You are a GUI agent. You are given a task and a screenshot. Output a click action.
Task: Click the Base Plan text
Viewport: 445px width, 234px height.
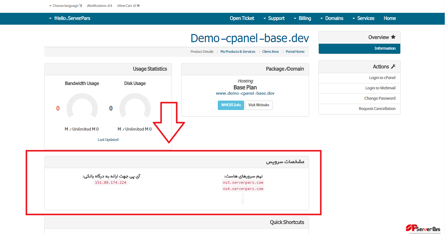(x=245, y=87)
